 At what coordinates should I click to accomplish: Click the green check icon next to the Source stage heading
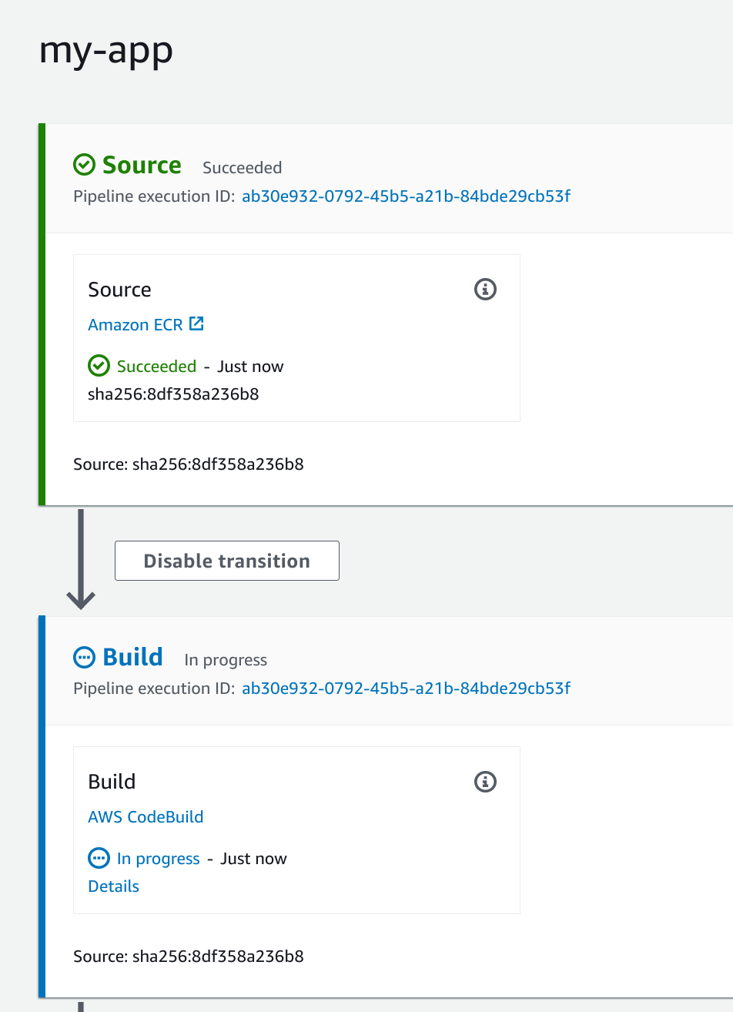[84, 165]
